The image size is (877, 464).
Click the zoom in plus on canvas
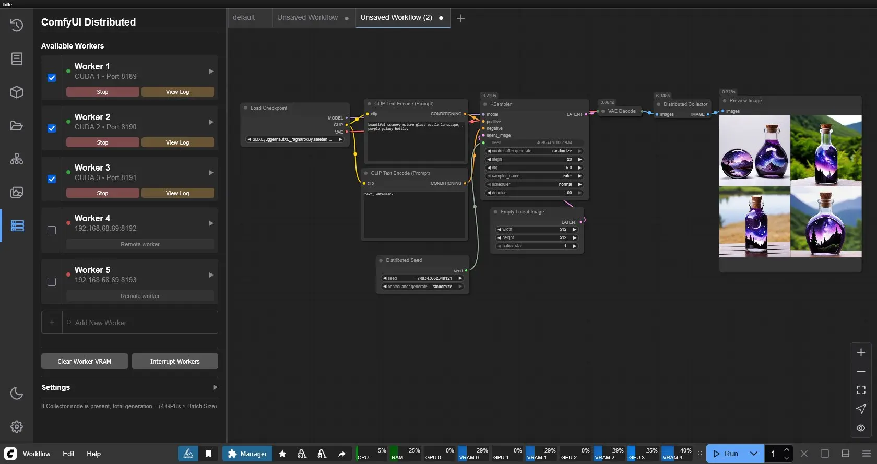point(861,352)
